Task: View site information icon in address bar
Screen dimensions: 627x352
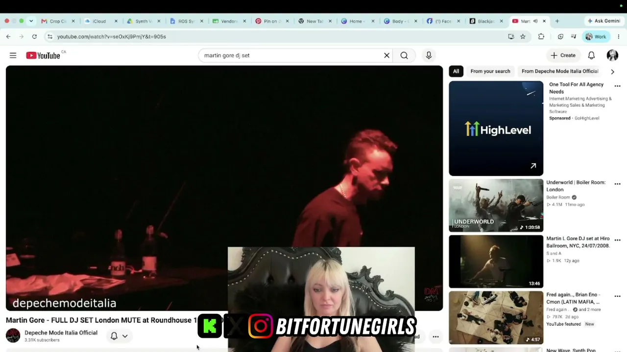Action: (x=49, y=37)
